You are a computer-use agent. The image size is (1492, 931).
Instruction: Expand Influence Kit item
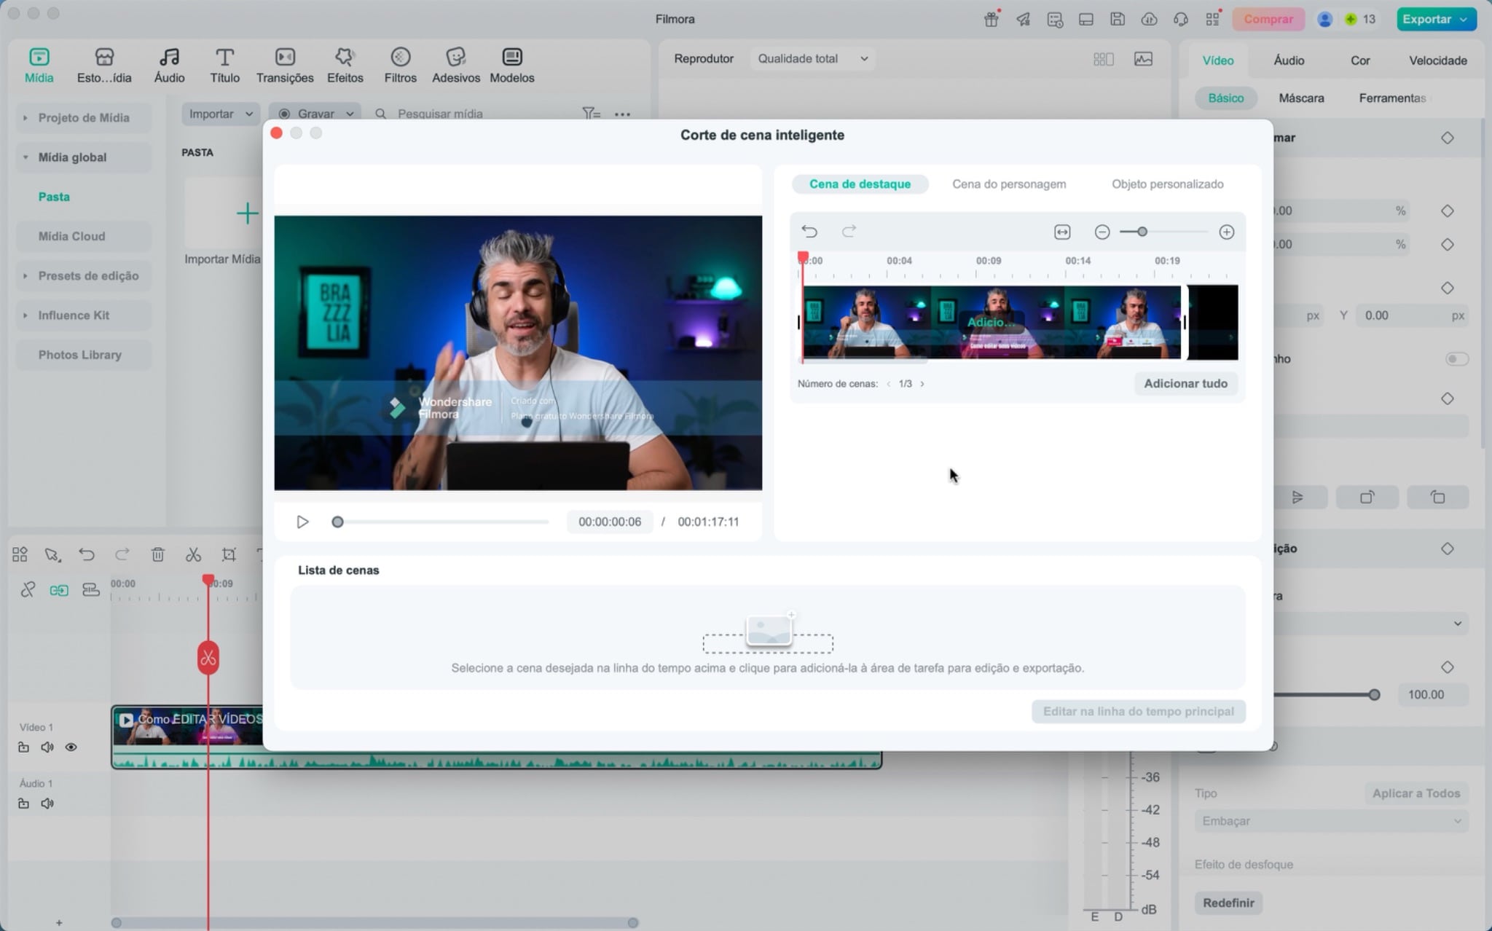point(25,315)
